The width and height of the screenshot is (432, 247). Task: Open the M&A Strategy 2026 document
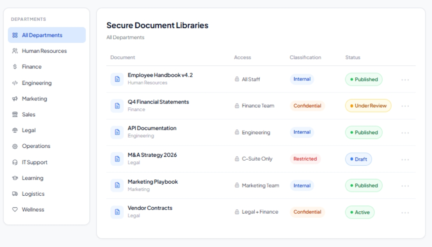(152, 155)
